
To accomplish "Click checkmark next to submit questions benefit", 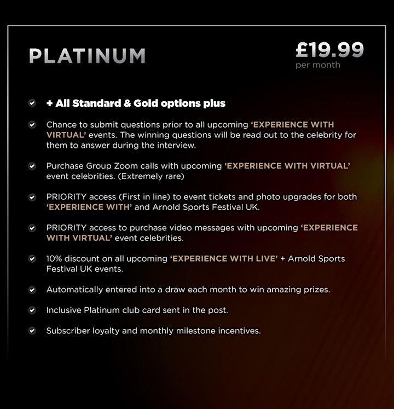I will click(x=32, y=125).
